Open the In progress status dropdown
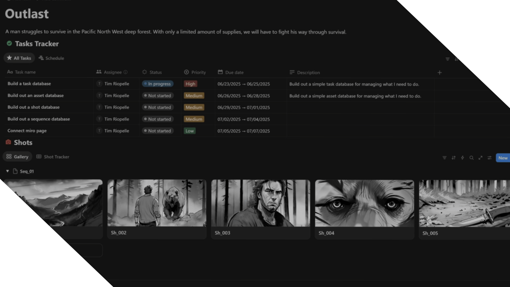 (x=158, y=84)
